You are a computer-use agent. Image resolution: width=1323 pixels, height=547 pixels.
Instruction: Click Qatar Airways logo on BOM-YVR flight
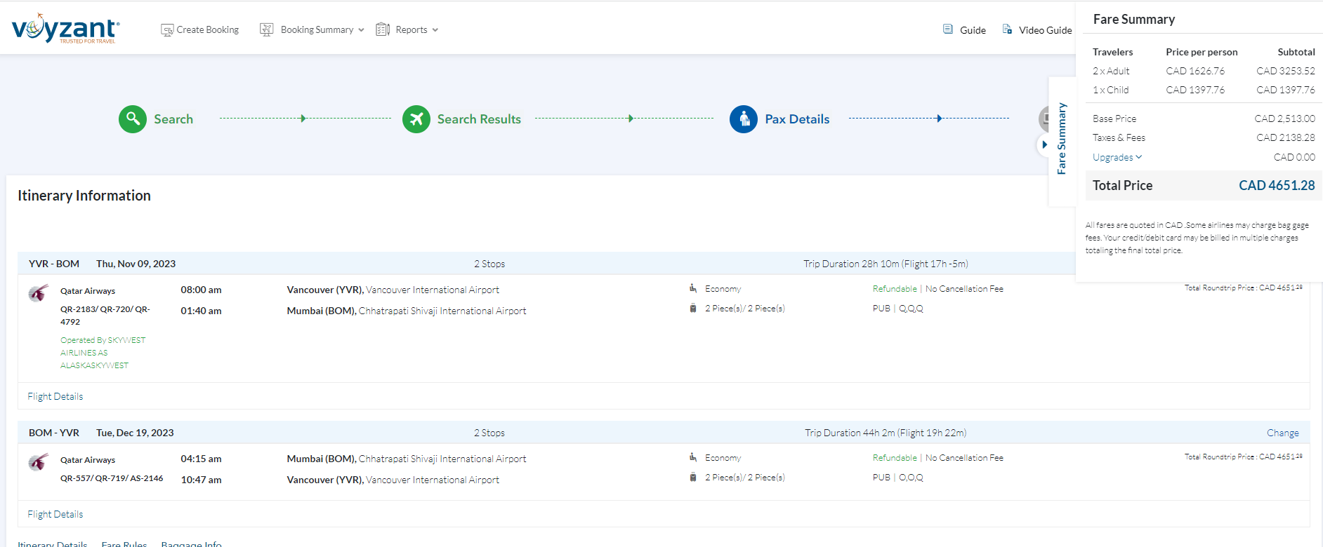pyautogui.click(x=39, y=461)
